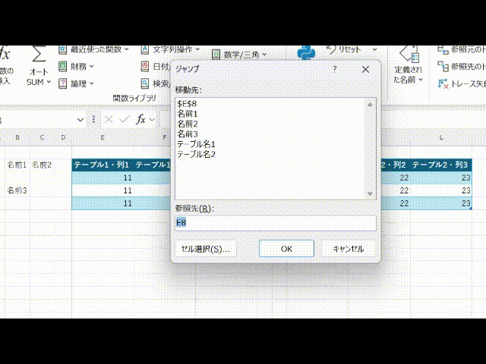The image size is (486, 364).
Task: Open the name box dropdown arrow
Action: 82,120
